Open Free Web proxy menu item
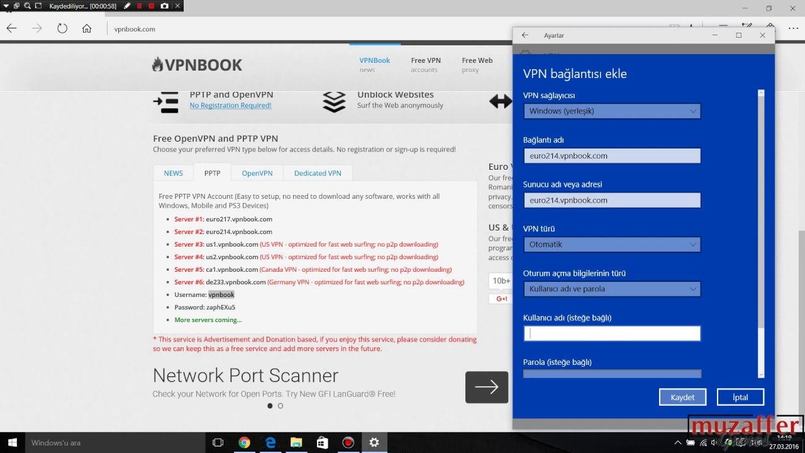 click(477, 65)
